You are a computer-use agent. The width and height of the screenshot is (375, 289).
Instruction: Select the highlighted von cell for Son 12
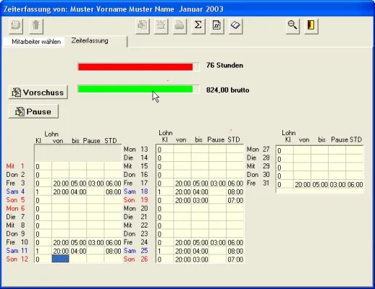click(60, 259)
